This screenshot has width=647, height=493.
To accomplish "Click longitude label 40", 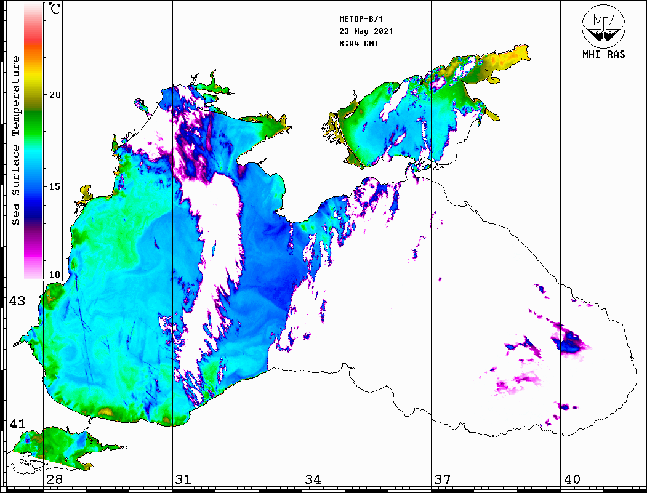I will point(572,479).
